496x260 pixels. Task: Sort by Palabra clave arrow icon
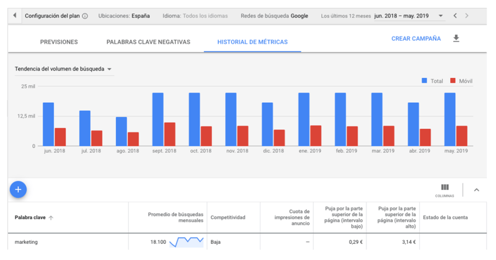pyautogui.click(x=51, y=218)
